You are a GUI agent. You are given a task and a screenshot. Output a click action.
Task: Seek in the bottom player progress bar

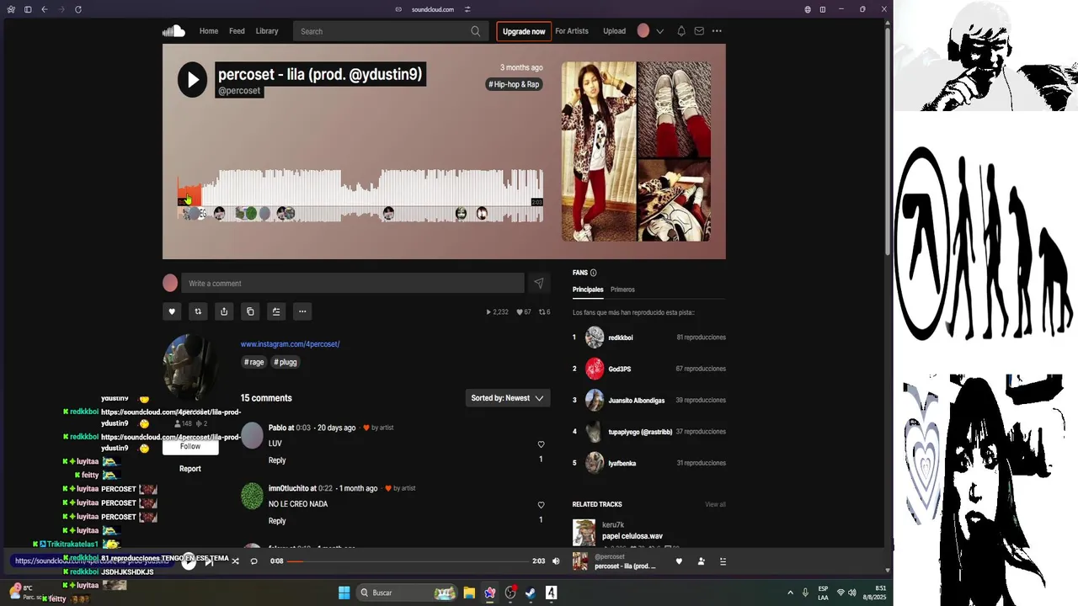pyautogui.click(x=408, y=561)
